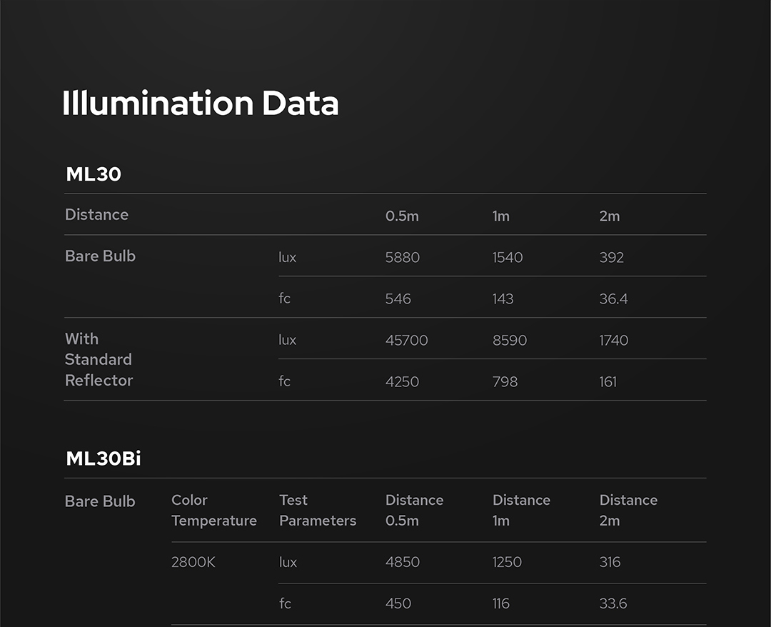This screenshot has width=771, height=627.
Task: Click the Color Temperature column header
Action: tap(213, 511)
